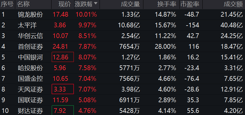Viewport: 245px width, 115px height.
Task: Click the change value 4.76%
Action: click(x=88, y=111)
